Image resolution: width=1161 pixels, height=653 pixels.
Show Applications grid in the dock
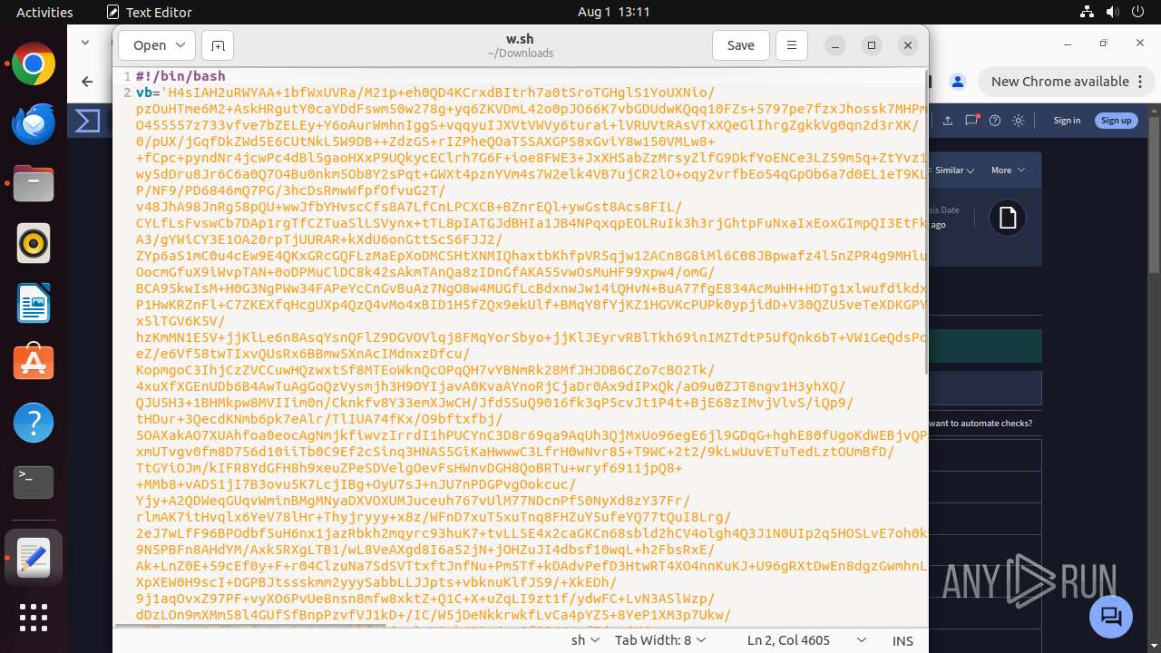point(34,618)
